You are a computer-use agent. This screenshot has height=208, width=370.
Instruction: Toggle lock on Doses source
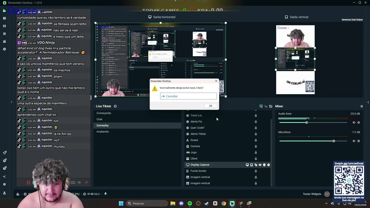[x=256, y=140]
